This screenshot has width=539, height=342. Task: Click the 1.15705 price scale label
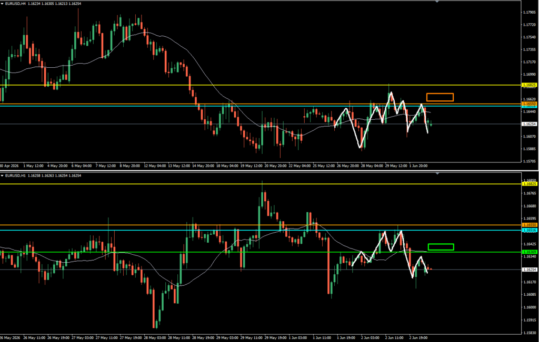coord(530,161)
